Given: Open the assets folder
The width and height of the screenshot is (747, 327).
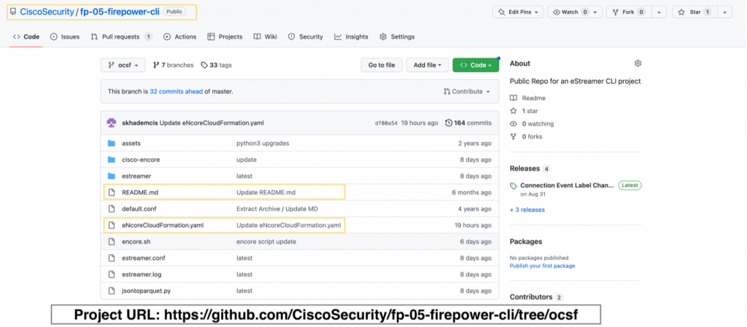Looking at the screenshot, I should [x=131, y=143].
